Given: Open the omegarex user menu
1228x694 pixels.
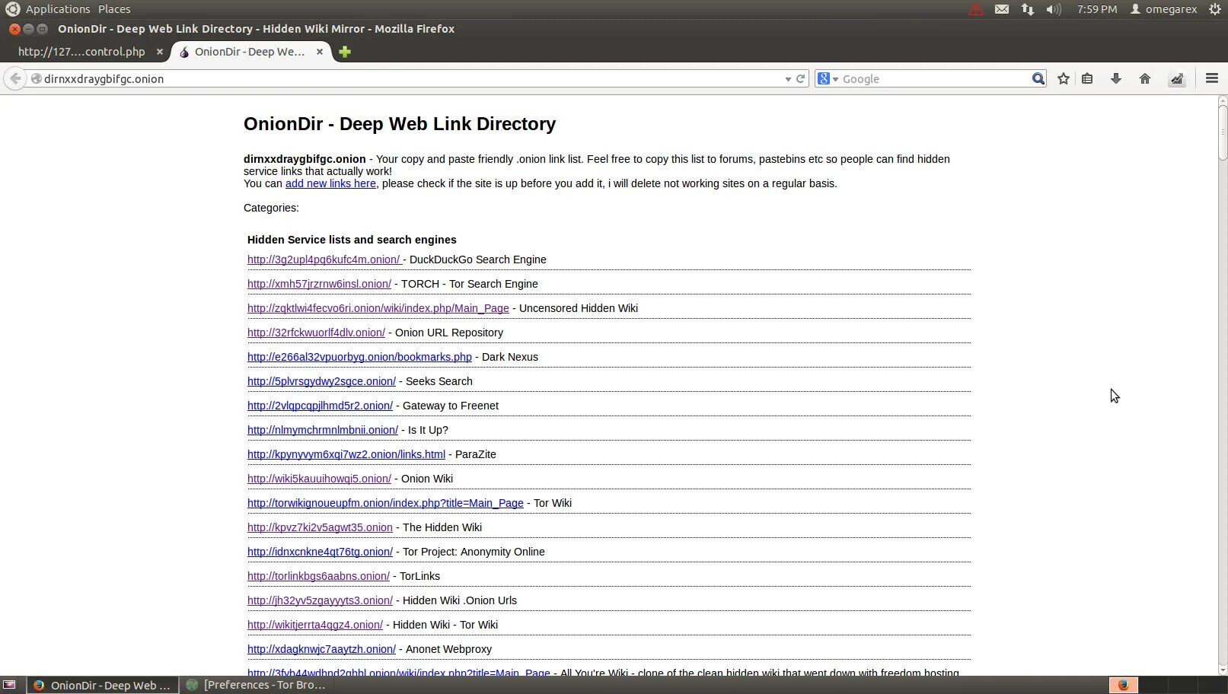Looking at the screenshot, I should (1164, 9).
